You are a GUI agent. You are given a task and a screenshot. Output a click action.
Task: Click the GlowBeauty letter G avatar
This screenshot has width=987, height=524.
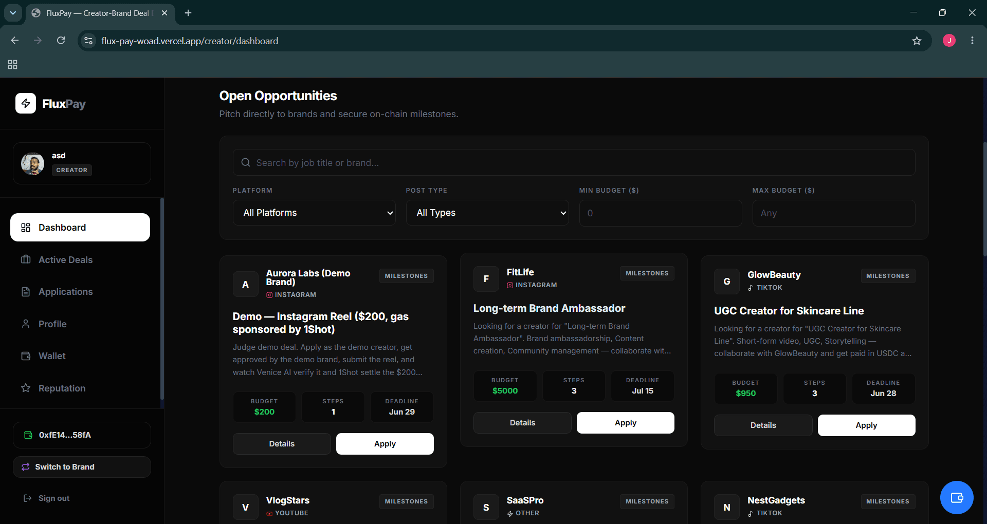[x=727, y=281]
